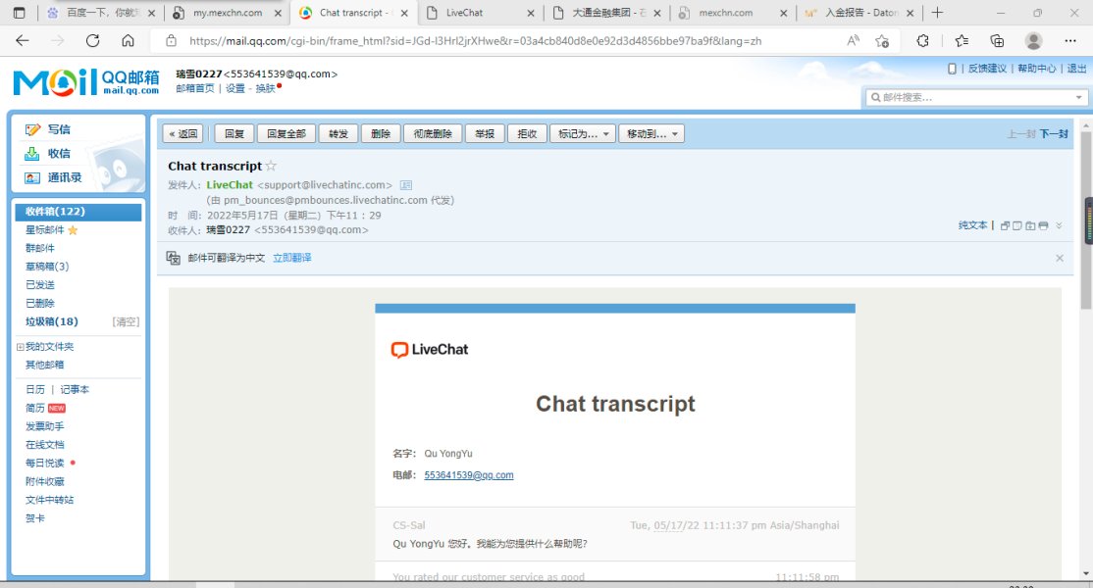
Task: Expand mail header details double chevron
Action: [1059, 225]
